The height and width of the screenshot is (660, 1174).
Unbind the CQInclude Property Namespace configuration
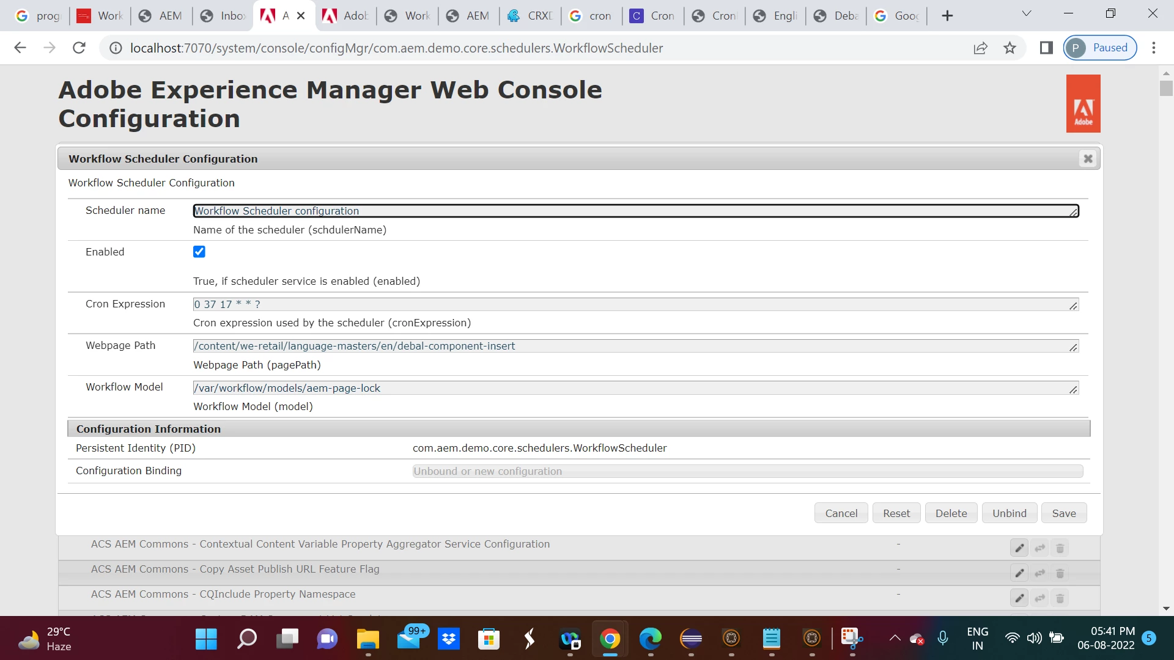(1039, 598)
